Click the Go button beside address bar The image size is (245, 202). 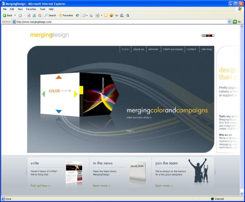(237, 22)
